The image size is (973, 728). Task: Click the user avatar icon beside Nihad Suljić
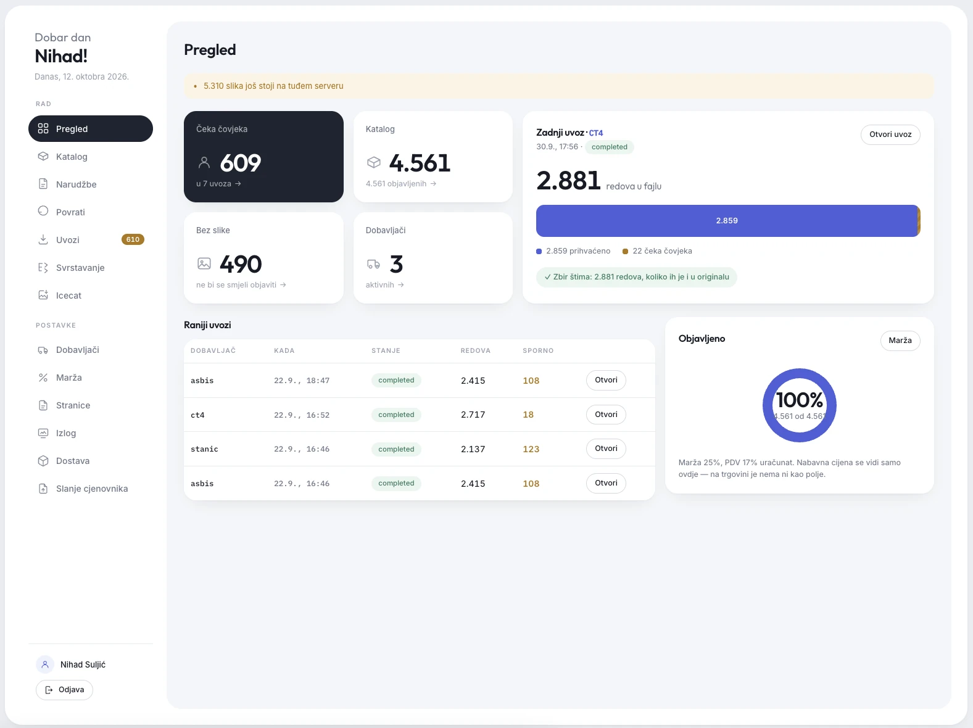pyautogui.click(x=45, y=664)
